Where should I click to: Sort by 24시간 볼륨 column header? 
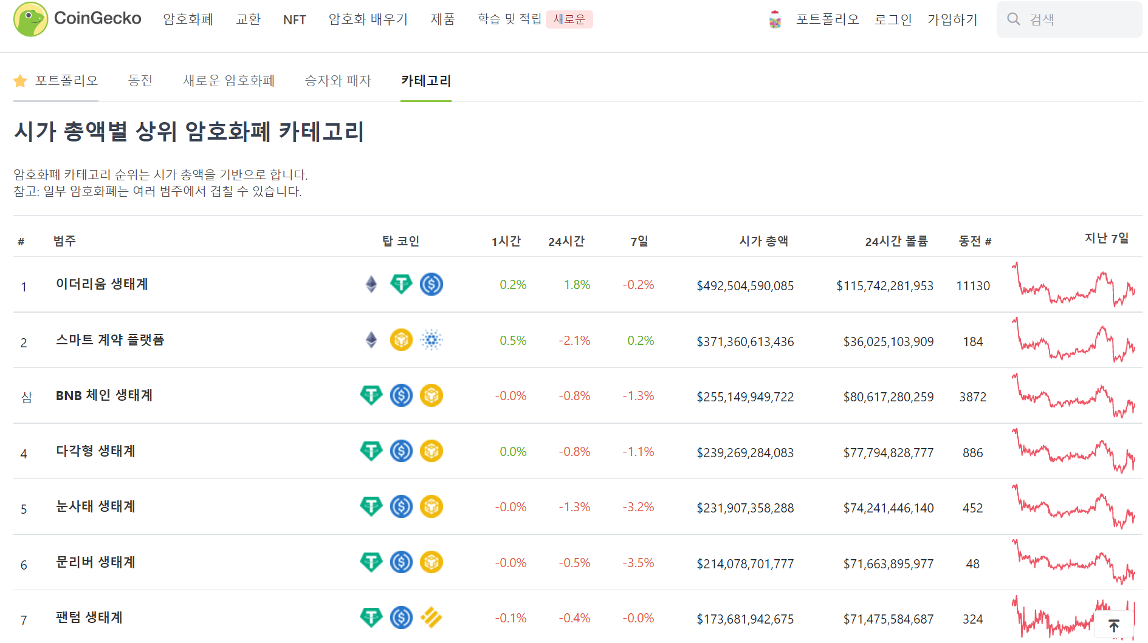coord(896,241)
